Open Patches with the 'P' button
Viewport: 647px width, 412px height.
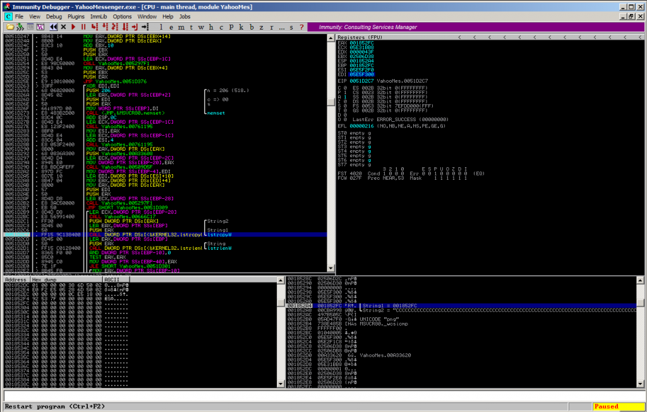pos(231,27)
